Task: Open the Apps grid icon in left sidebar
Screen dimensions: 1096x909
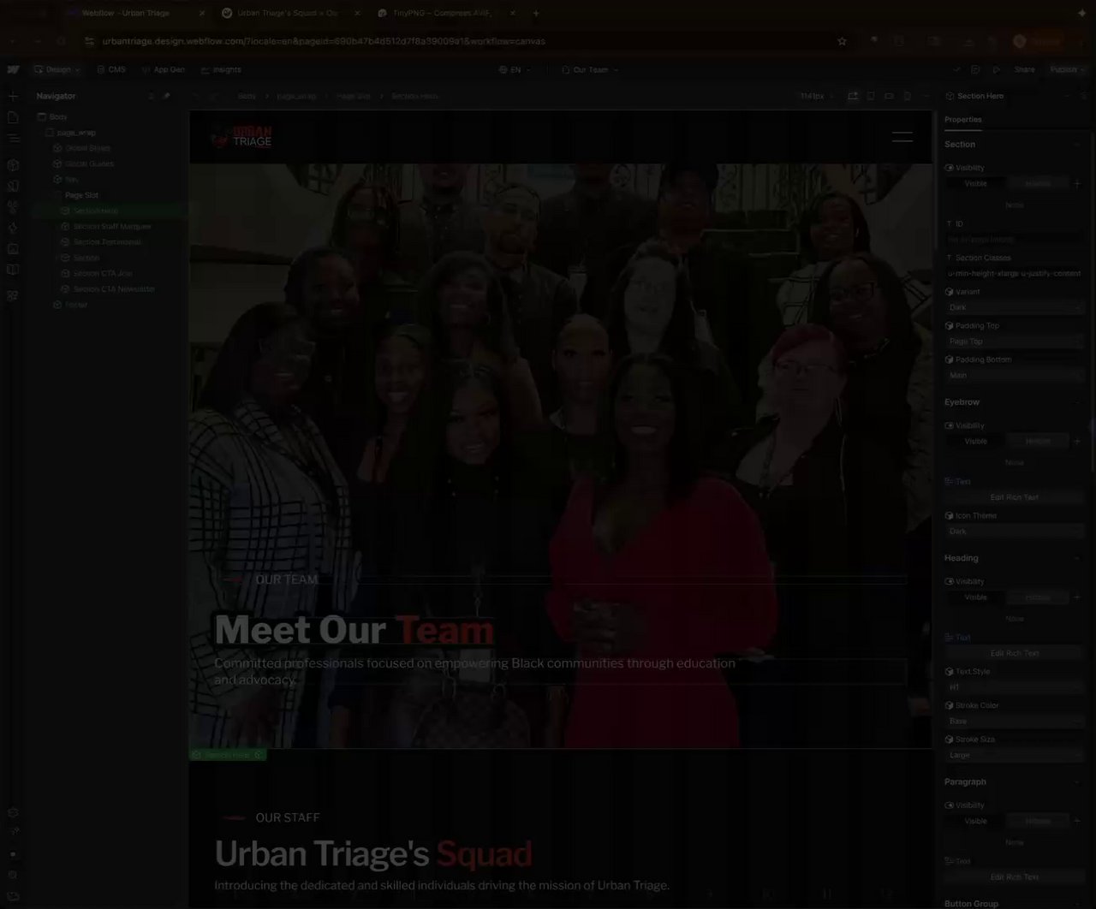Action: 13,295
